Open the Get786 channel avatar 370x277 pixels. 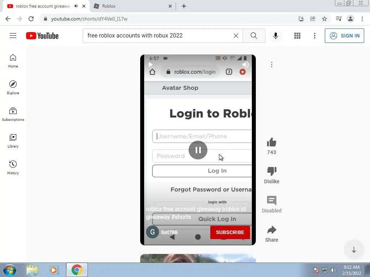pos(152,232)
